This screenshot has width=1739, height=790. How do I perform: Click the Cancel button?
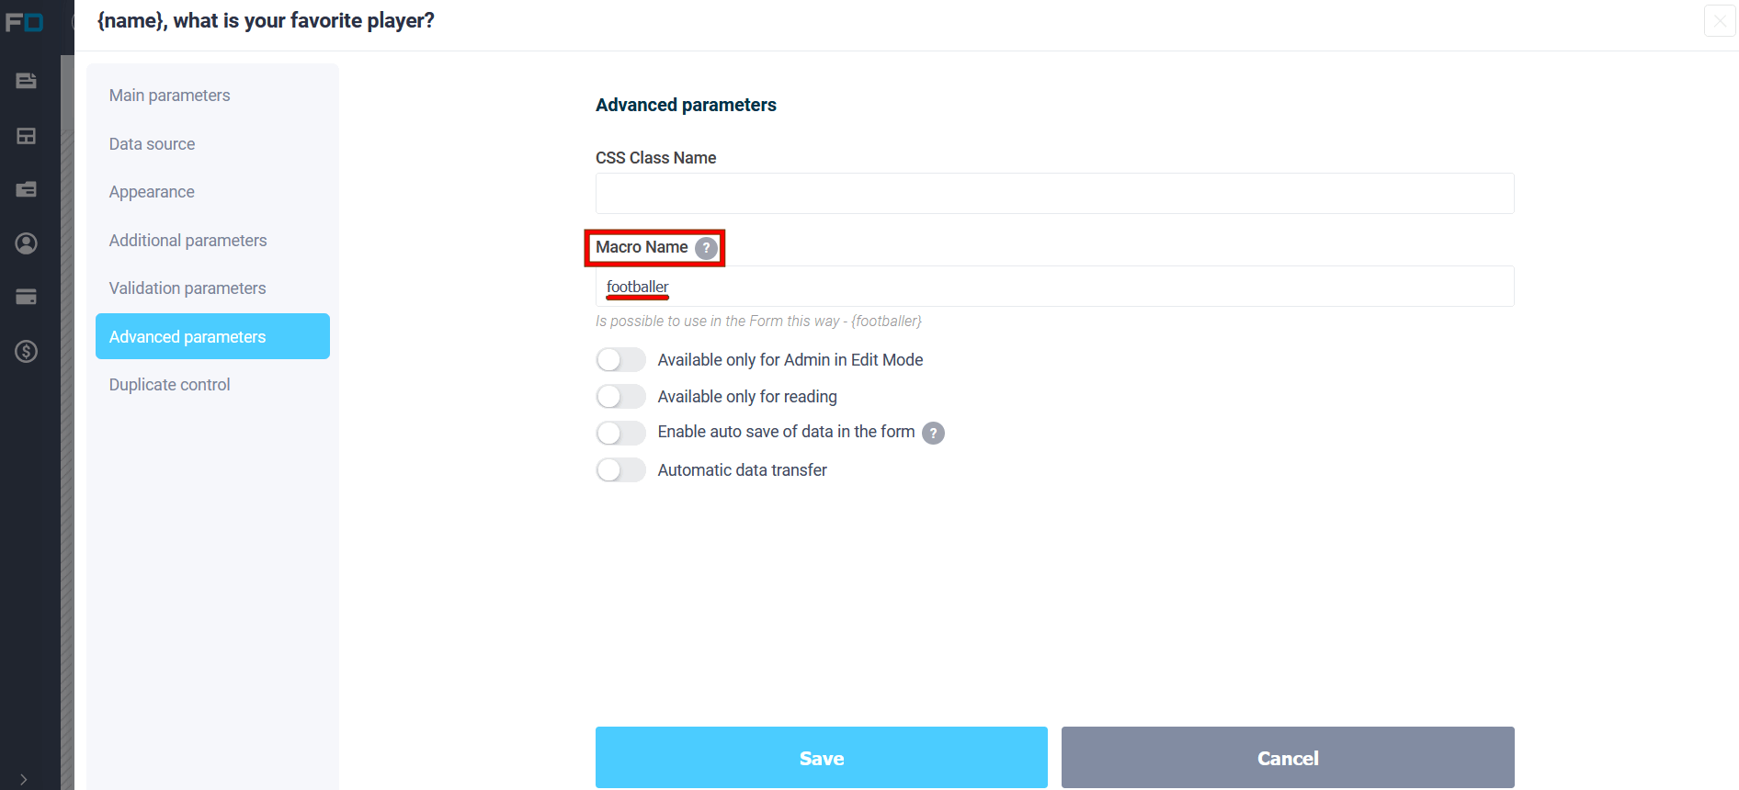1288,758
